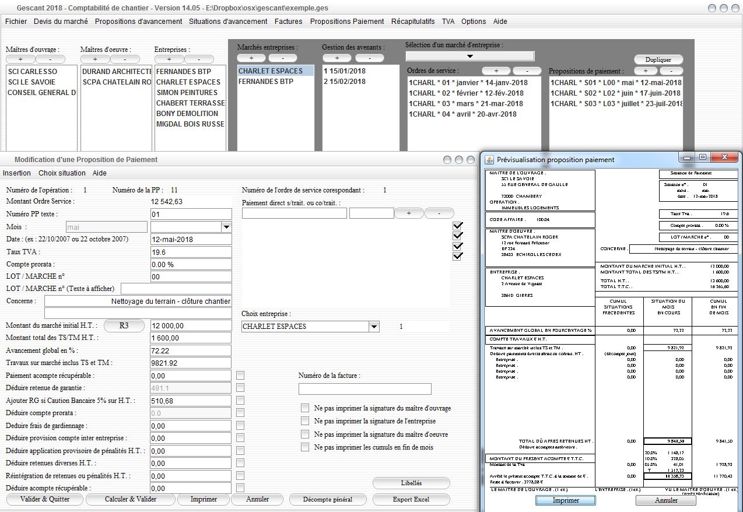Image resolution: width=743 pixels, height=512 pixels.
Task: Add a Paiement direct sous-traitant with plus
Action: click(409, 213)
